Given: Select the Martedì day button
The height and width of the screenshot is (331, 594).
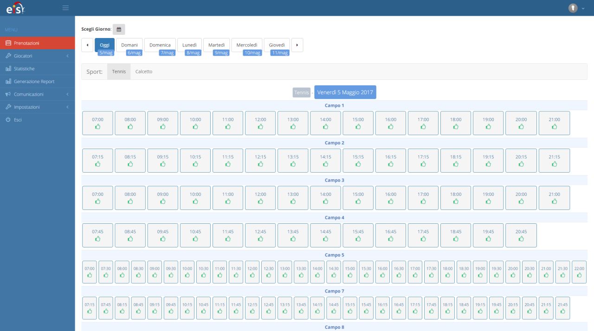Looking at the screenshot, I should coord(217,45).
